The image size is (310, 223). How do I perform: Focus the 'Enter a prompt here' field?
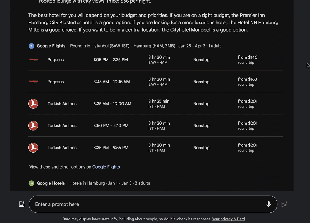[153, 204]
